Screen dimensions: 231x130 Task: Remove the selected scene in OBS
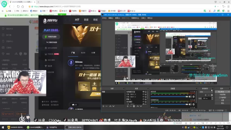[107, 106]
